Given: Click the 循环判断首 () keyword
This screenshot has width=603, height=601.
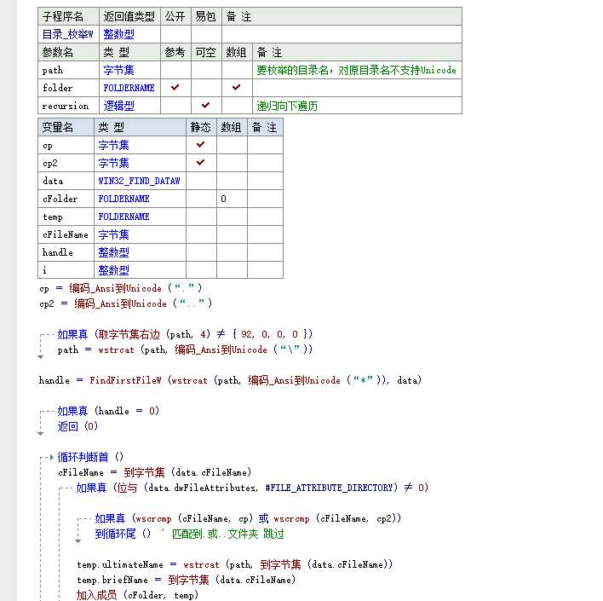Looking at the screenshot, I should pos(90,458).
